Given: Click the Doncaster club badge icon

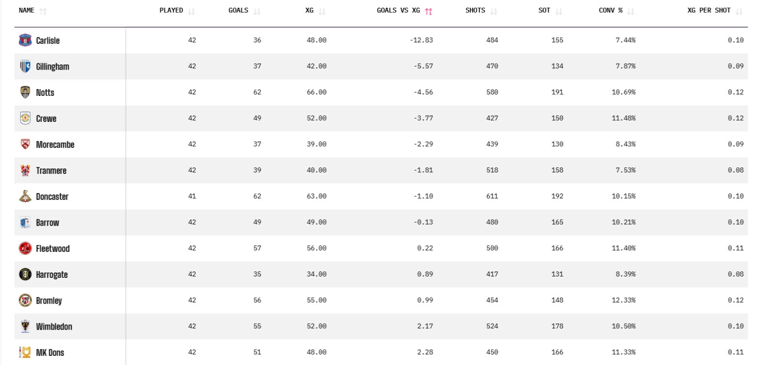Looking at the screenshot, I should pyautogui.click(x=25, y=197).
